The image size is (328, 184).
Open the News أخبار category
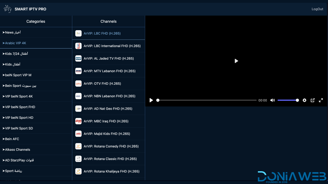[x=36, y=32]
